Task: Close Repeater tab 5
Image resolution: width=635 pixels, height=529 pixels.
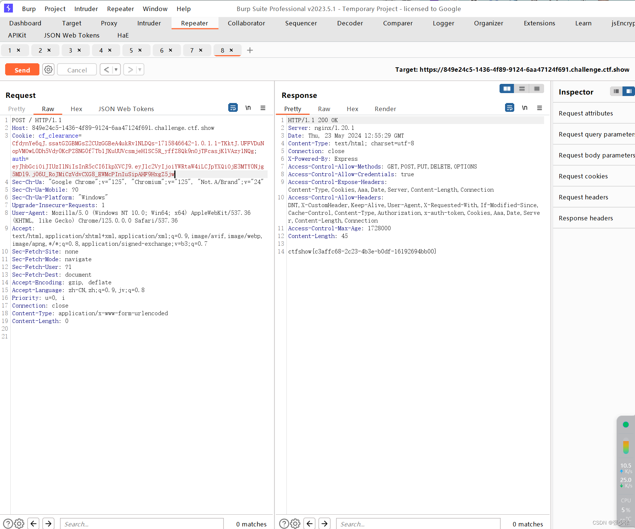Action: coord(140,50)
